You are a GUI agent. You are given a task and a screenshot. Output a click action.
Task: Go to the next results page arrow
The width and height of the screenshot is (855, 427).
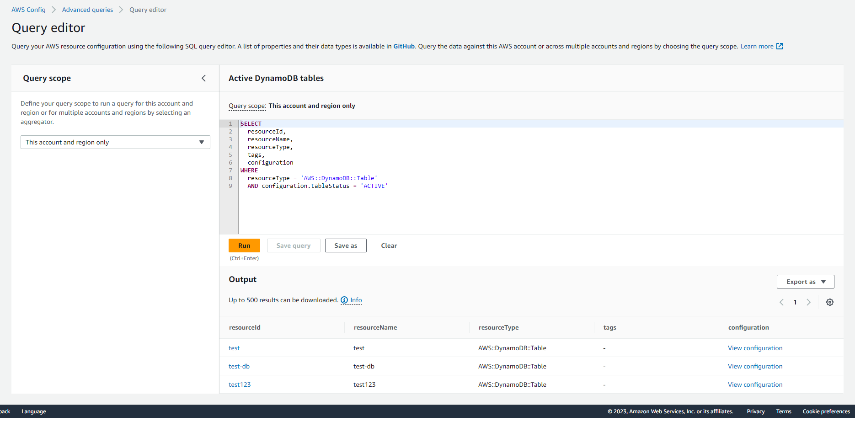click(x=808, y=302)
